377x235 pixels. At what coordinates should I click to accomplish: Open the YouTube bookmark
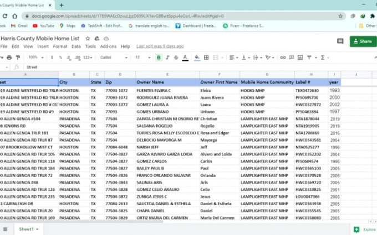pos(43,25)
